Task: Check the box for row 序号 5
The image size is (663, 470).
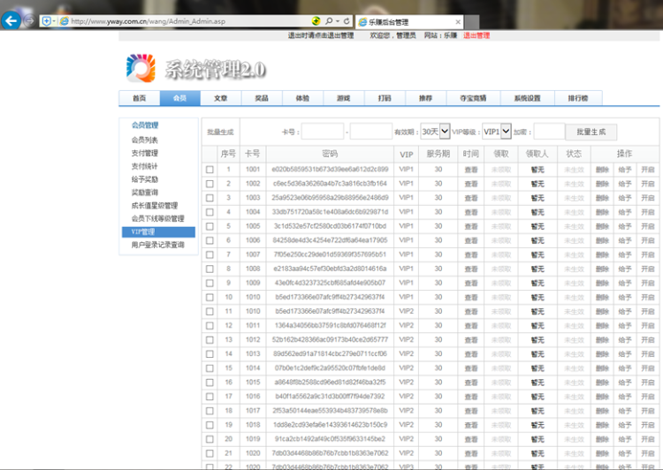Action: (x=210, y=226)
